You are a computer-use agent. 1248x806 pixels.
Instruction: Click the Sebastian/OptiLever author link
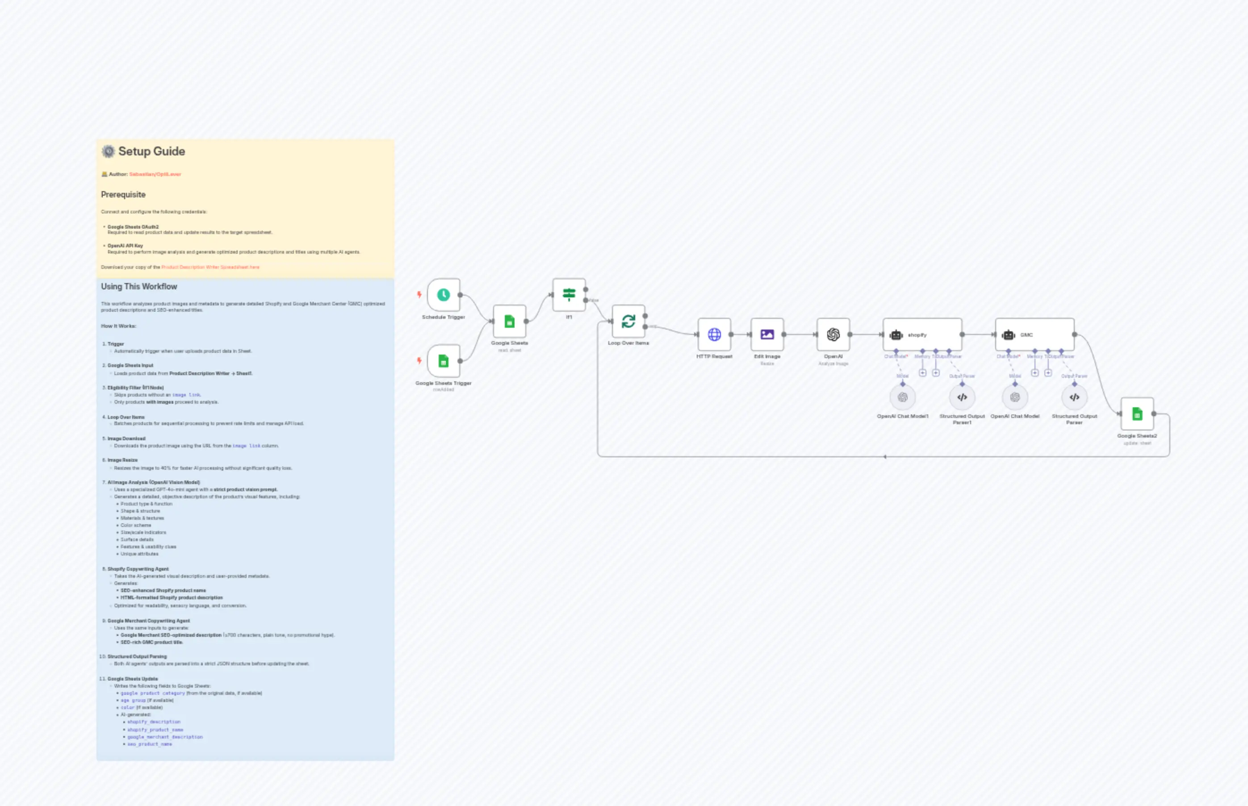155,174
